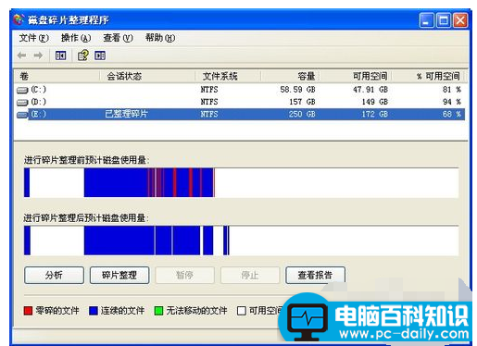Sort by the 容量 column header
Viewport: 477px width, 346px height.
coord(290,76)
